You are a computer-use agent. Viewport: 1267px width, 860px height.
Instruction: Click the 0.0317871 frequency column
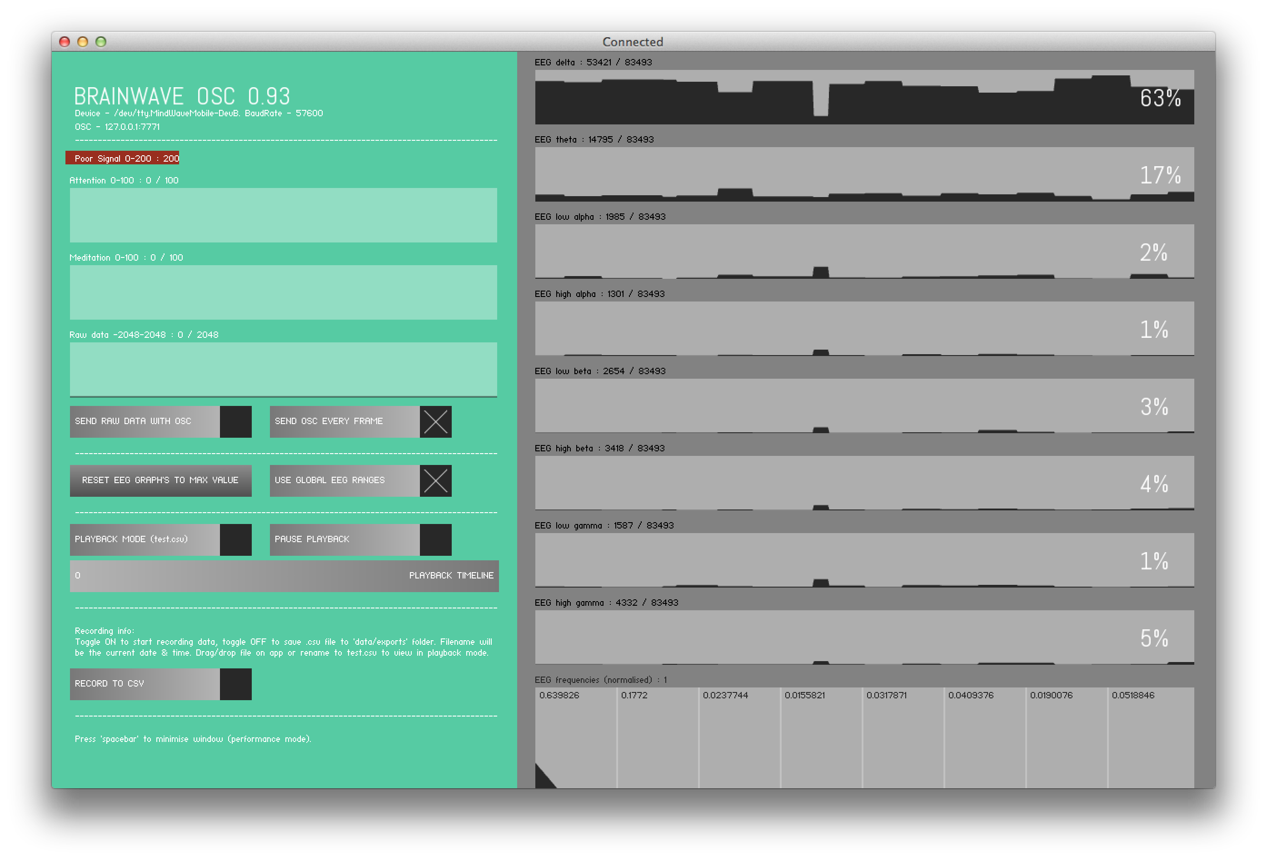[x=903, y=738]
